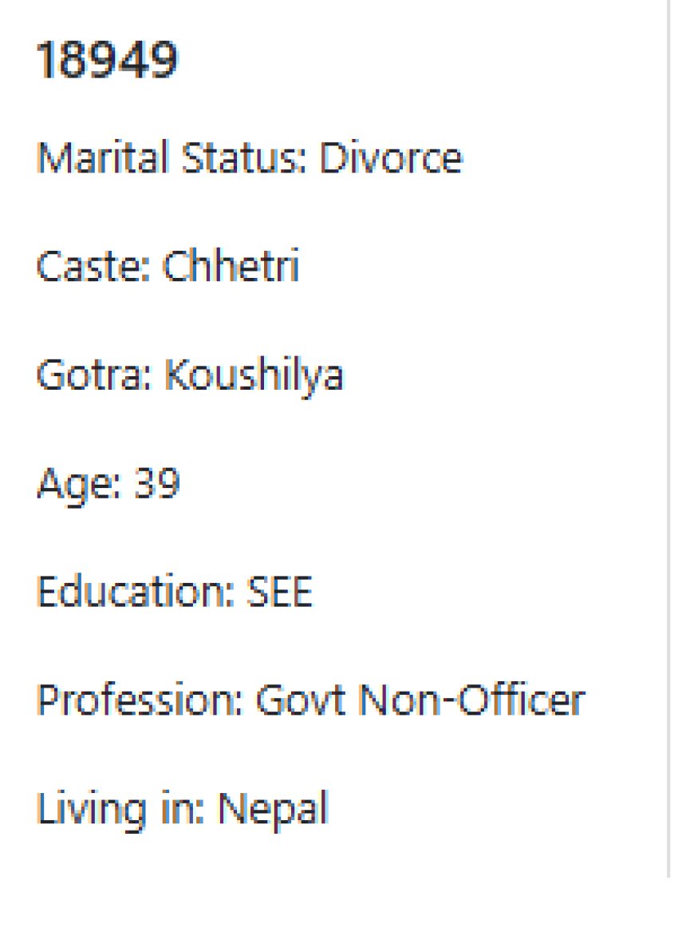Screen dimensions: 694x932
Task: Click the Age: 39 entry
Action: pos(108,485)
